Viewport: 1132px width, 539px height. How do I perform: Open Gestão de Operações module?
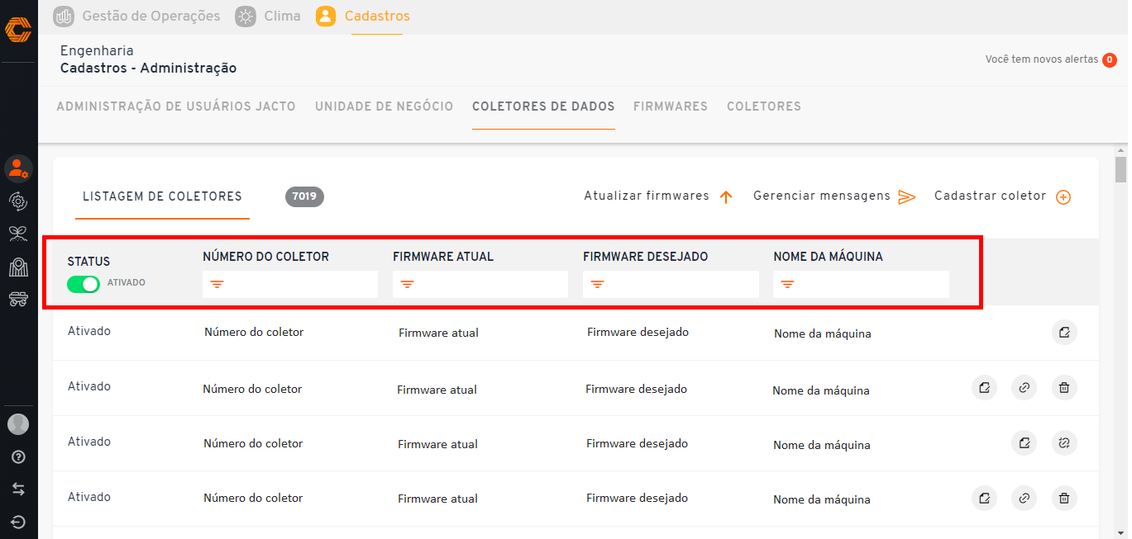pyautogui.click(x=136, y=16)
